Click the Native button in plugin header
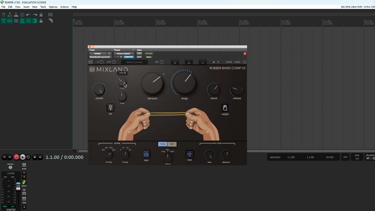 pos(149,57)
